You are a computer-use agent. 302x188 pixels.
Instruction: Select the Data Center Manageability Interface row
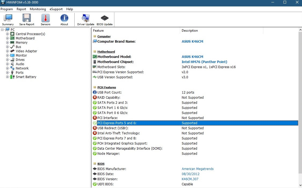point(195,149)
